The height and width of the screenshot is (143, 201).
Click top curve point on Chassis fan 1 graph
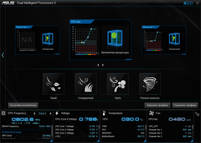(x=157, y=32)
